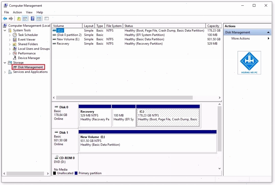Open the View menu
Screen dimensions: 275x185
point(29,12)
